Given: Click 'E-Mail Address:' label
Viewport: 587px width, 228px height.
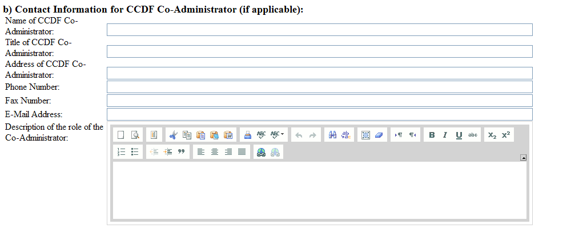Looking at the screenshot, I should pos(34,114).
